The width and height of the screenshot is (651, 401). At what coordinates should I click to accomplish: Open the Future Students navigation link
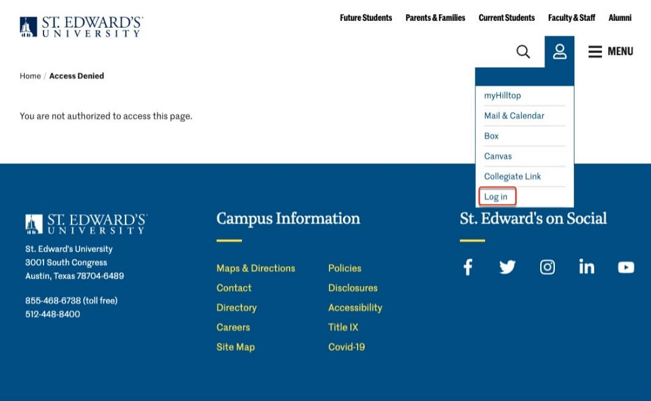(x=366, y=18)
